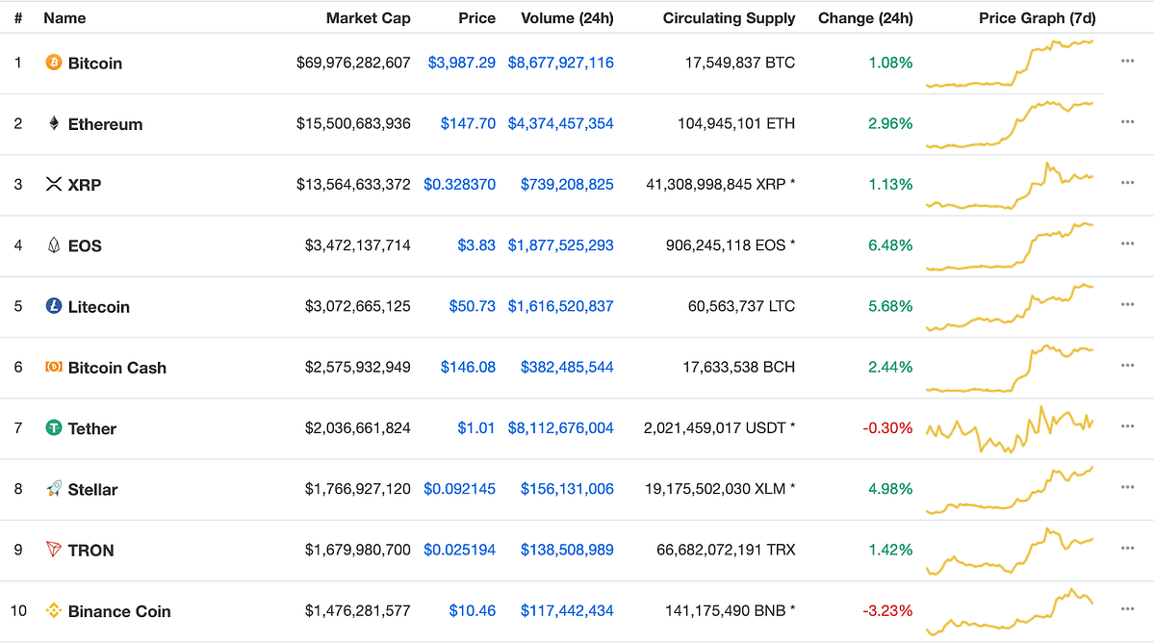The height and width of the screenshot is (643, 1155).
Task: Select the EOS logo icon
Action: pos(53,245)
